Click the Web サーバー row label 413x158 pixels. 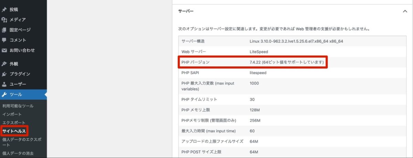point(193,52)
